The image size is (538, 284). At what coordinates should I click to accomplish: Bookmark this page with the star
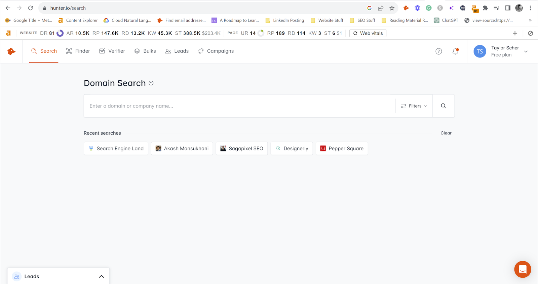tap(392, 8)
